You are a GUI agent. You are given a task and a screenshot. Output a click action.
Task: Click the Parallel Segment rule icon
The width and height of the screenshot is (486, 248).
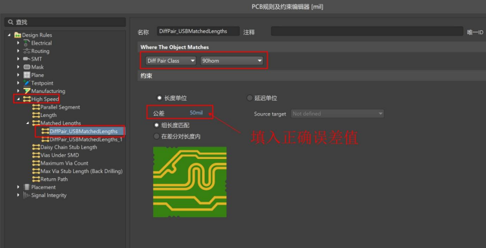click(36, 107)
